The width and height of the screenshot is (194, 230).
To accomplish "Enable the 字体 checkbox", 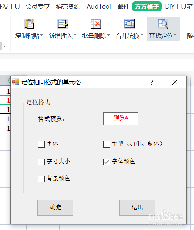I will click(41, 144).
